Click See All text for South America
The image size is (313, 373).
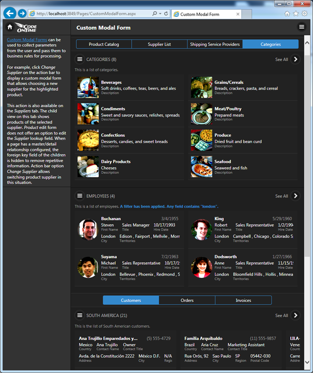(x=281, y=315)
